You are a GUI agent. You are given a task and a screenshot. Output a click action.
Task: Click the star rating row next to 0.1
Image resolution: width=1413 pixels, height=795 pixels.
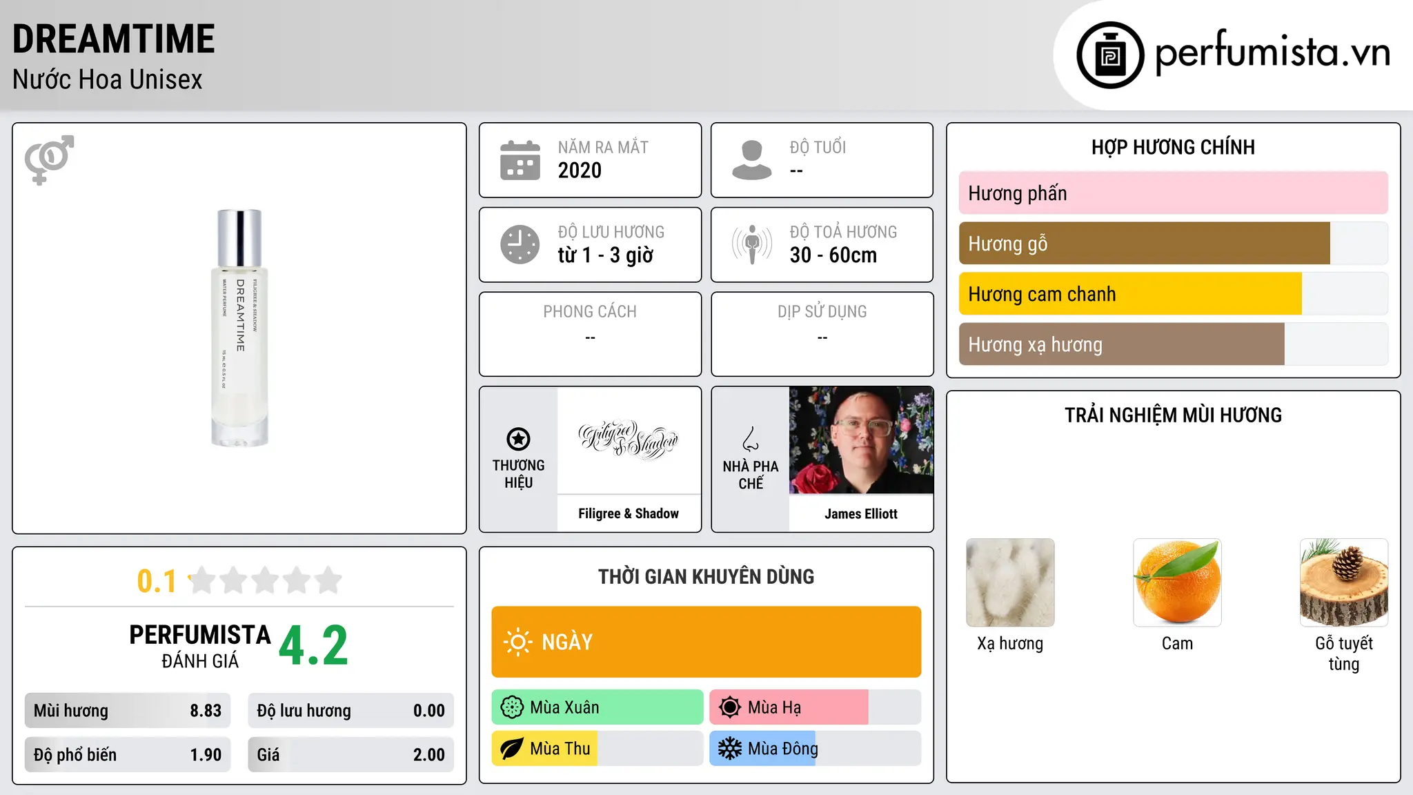pos(266,580)
